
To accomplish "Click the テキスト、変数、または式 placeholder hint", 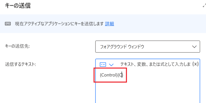I will click(x=155, y=64).
